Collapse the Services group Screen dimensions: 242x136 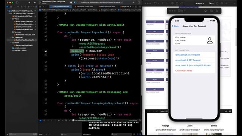11,32
